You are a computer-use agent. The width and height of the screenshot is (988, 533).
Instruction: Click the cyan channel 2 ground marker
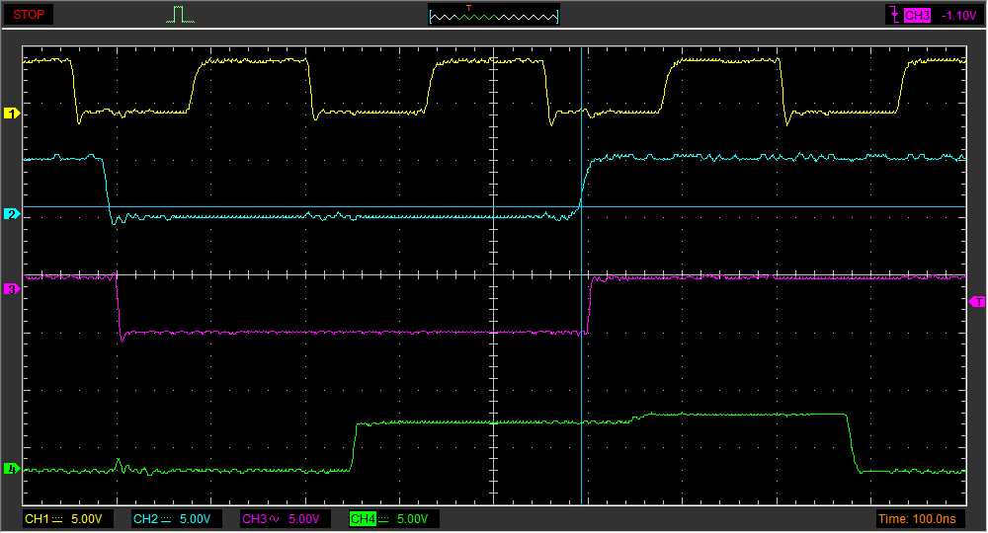pyautogui.click(x=12, y=214)
